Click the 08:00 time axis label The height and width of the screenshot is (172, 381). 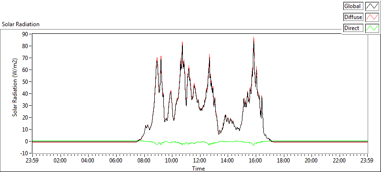click(x=144, y=161)
